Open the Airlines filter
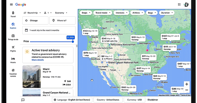Viewport: 197px width, 103px height. (137, 13)
